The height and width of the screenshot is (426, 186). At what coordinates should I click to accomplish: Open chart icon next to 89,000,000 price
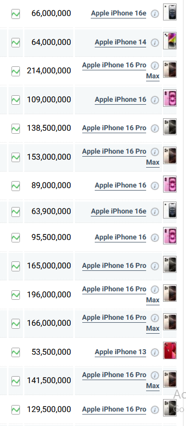[x=16, y=186]
